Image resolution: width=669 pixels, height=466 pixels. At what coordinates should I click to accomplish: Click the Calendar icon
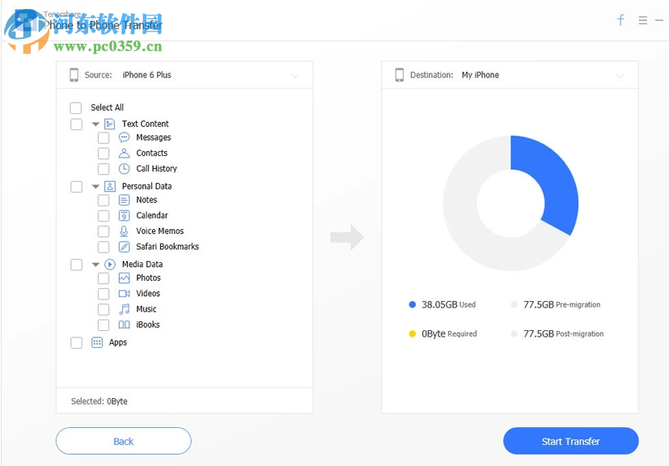tap(124, 215)
